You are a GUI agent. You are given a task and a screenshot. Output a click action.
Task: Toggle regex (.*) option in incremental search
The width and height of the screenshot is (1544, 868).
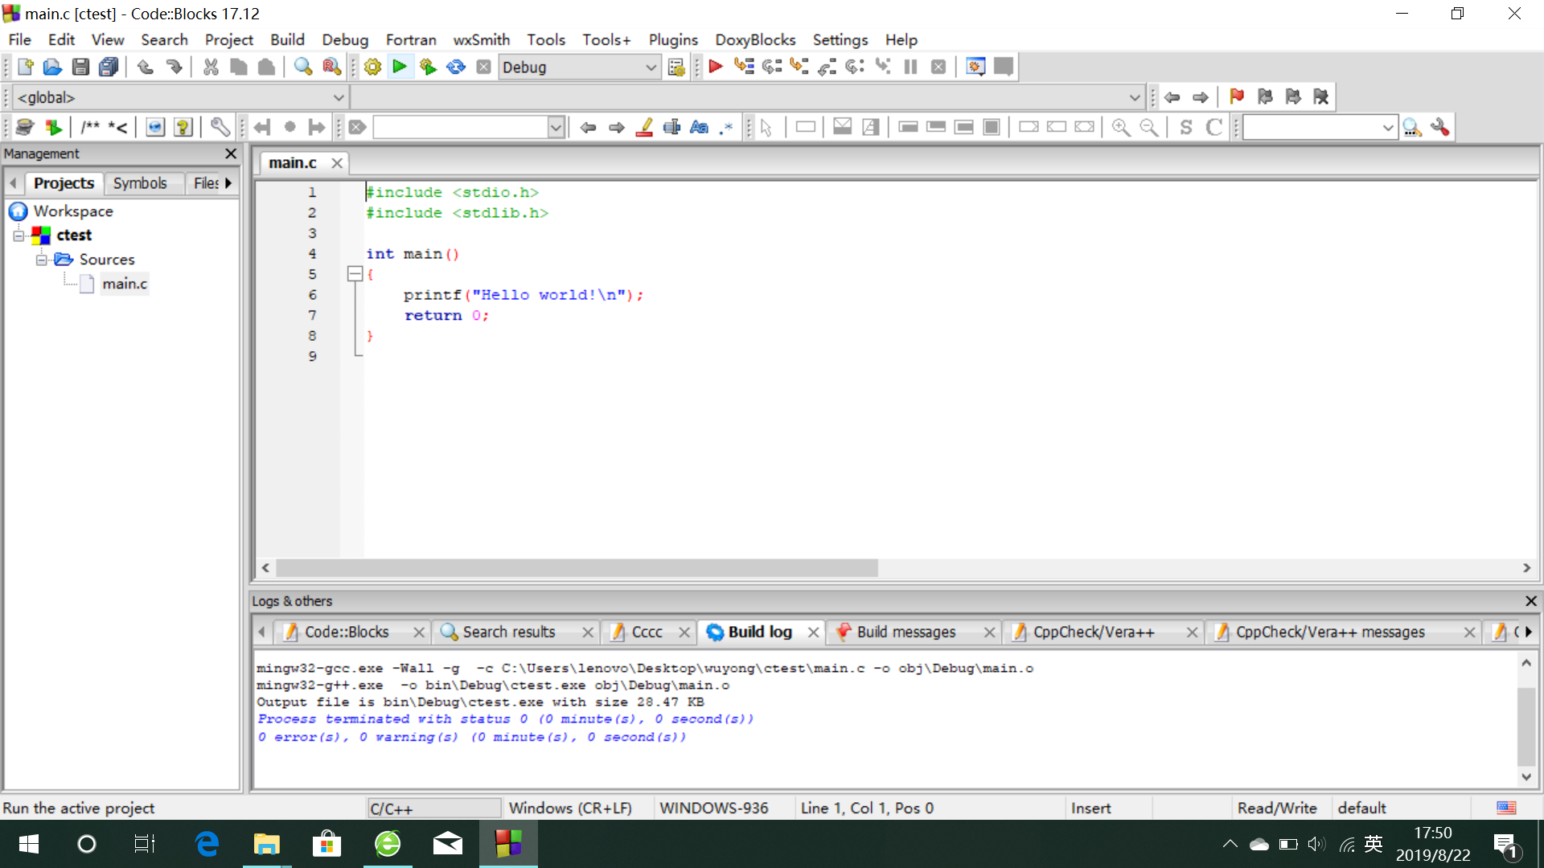click(727, 127)
